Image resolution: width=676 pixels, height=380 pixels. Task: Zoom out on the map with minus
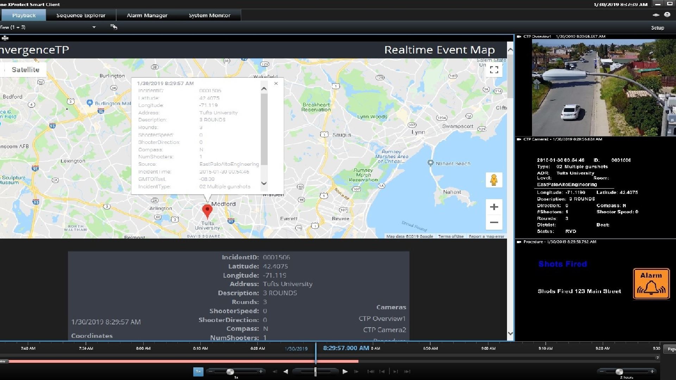point(494,222)
